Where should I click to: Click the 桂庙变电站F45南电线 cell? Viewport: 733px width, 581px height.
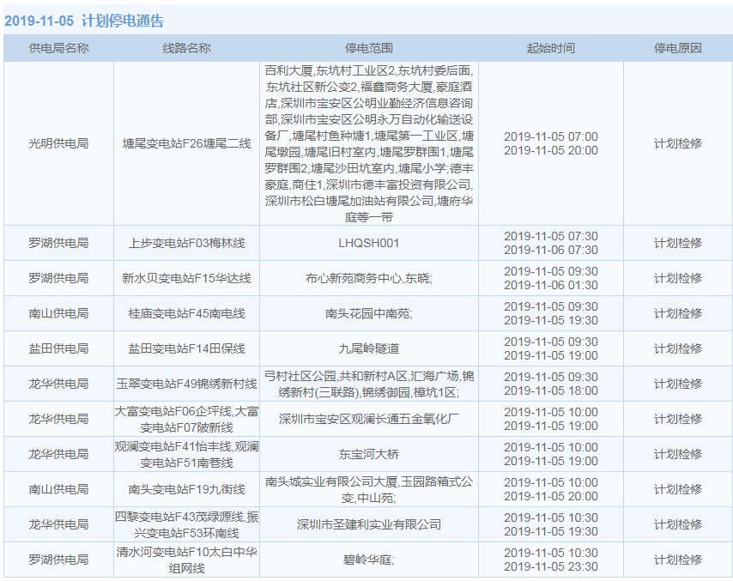point(186,313)
